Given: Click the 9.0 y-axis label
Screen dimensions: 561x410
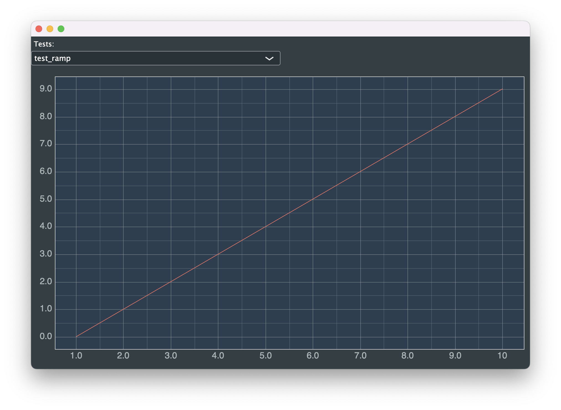Looking at the screenshot, I should [x=46, y=89].
